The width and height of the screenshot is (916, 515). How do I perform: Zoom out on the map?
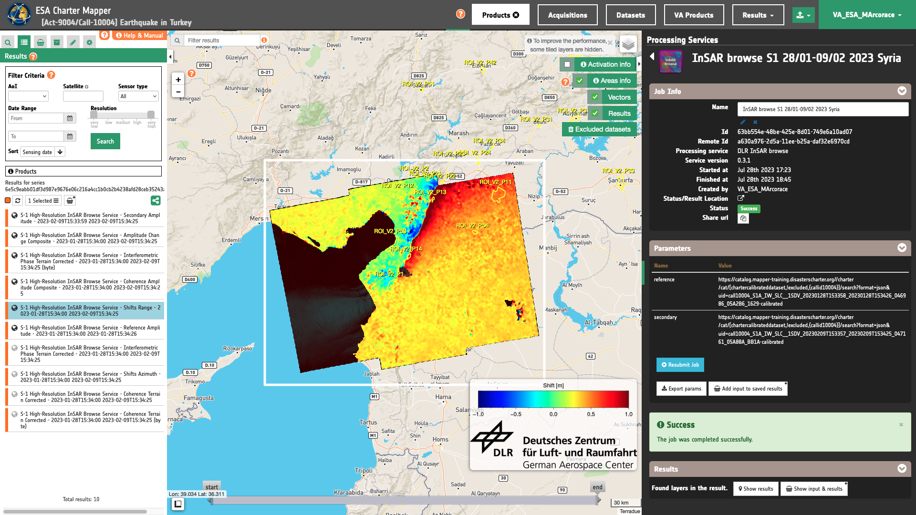[178, 92]
